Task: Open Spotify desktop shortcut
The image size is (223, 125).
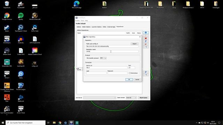Action: 21,16
